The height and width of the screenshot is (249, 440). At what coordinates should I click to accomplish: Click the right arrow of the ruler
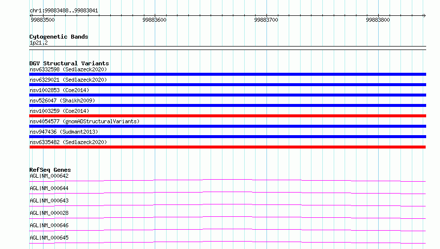(424, 15)
